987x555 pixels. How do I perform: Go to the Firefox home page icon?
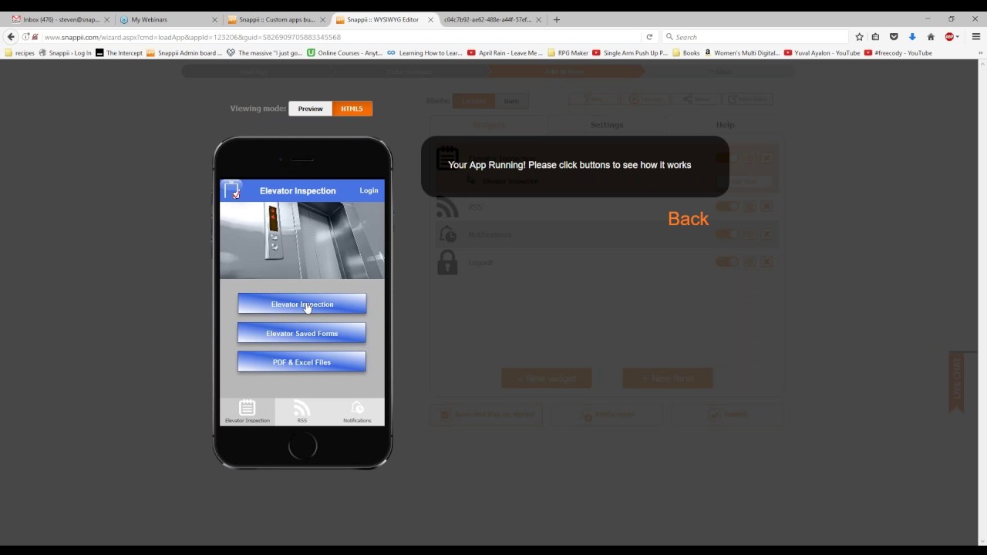(931, 37)
